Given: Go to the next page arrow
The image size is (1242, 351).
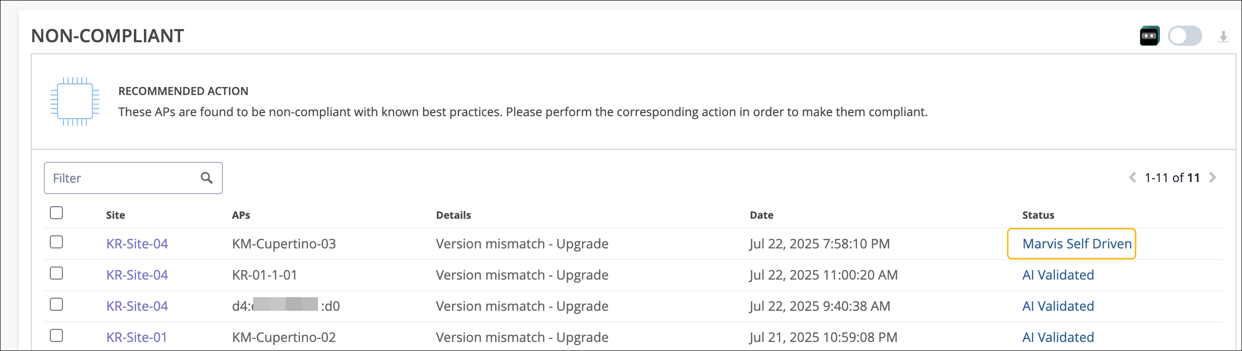Looking at the screenshot, I should tap(1213, 178).
